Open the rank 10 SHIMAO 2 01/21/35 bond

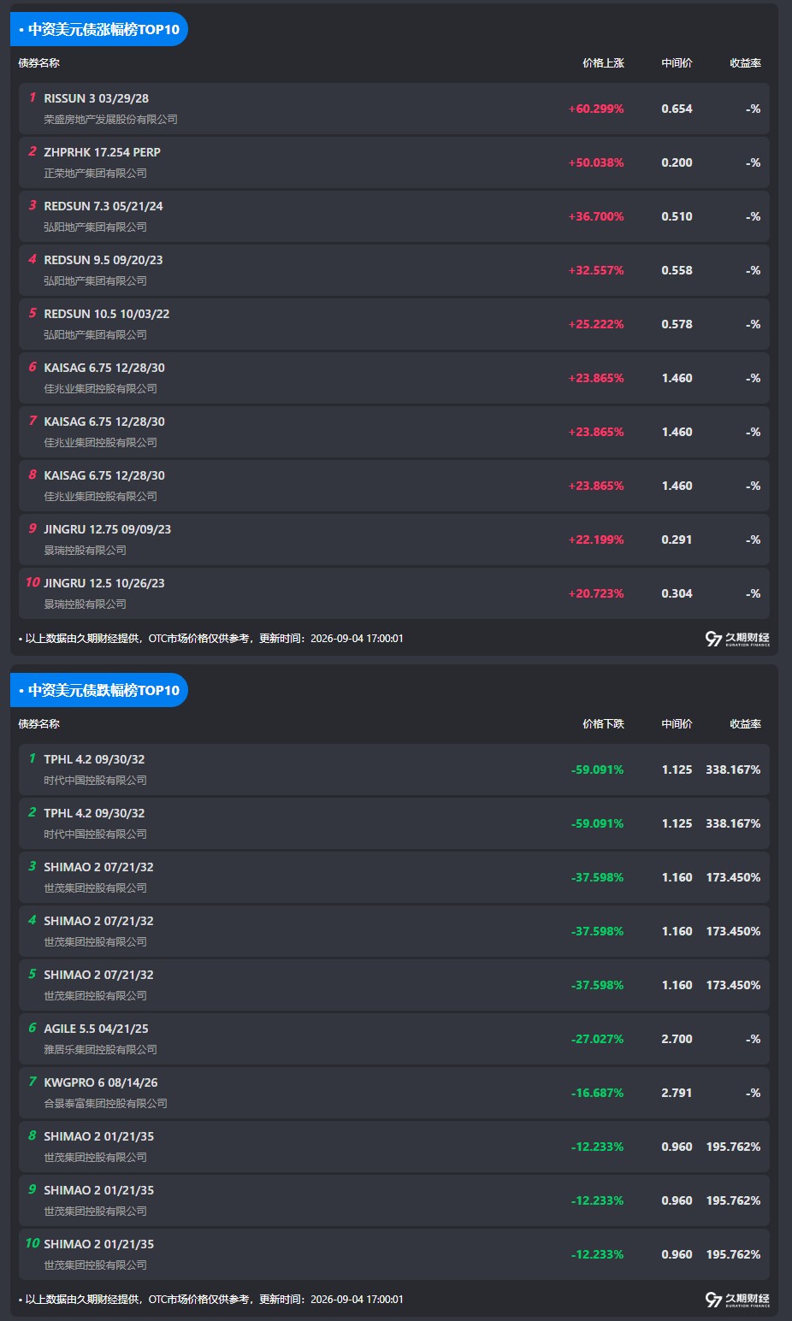[x=99, y=1244]
